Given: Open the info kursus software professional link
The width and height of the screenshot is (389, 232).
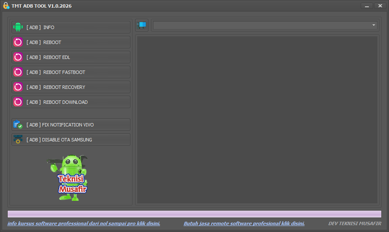Looking at the screenshot, I should [x=84, y=223].
